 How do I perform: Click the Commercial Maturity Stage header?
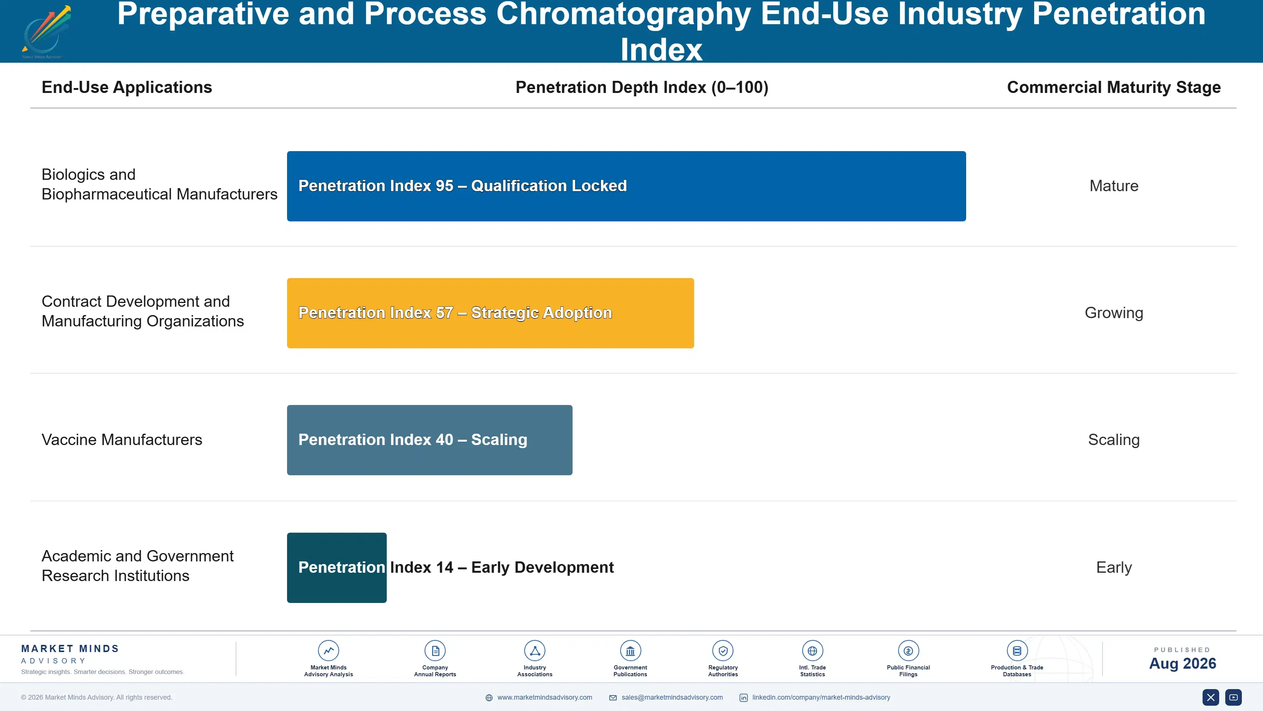tap(1113, 87)
